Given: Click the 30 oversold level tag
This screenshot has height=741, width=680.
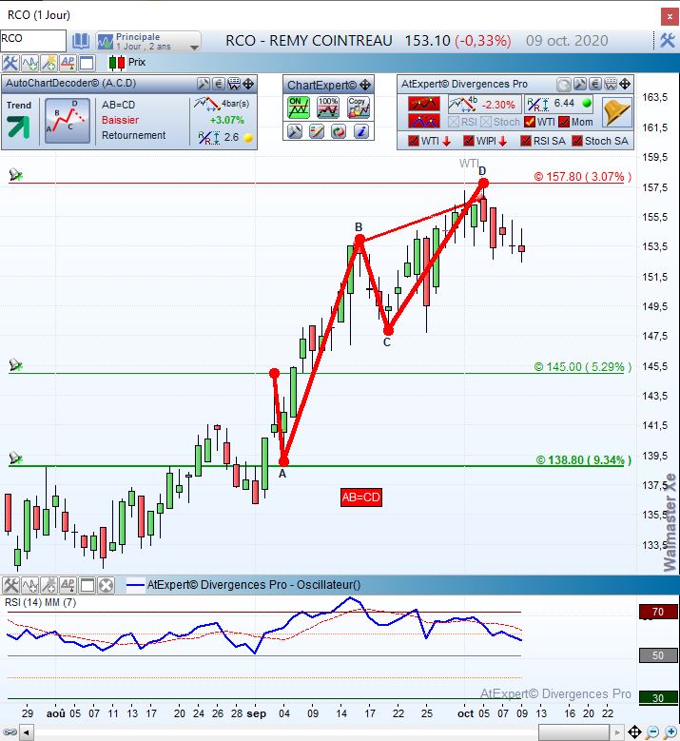Looking at the screenshot, I should (x=658, y=698).
